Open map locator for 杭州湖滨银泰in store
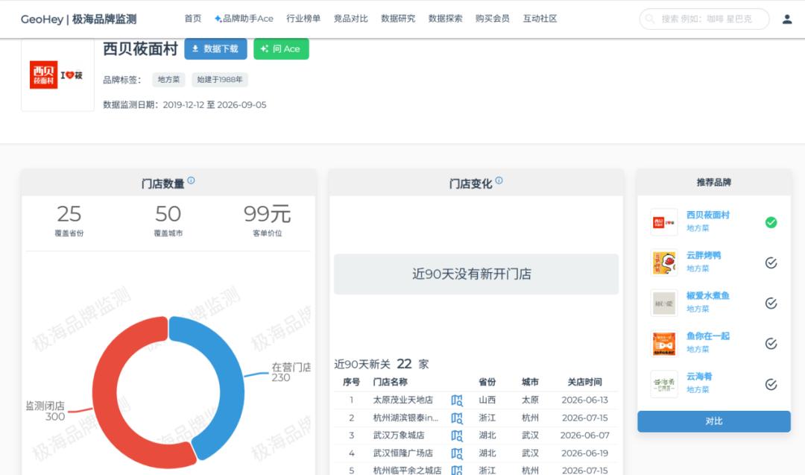805x475 pixels. [x=456, y=418]
